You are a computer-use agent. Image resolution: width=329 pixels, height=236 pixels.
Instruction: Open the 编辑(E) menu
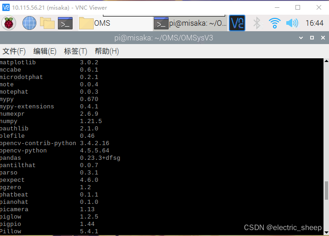pos(45,51)
